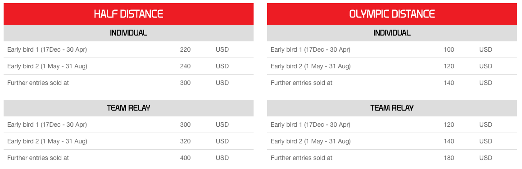Select TEAM RELAY heading under Olympic Distance
Image resolution: width=522 pixels, height=169 pixels.
click(392, 108)
